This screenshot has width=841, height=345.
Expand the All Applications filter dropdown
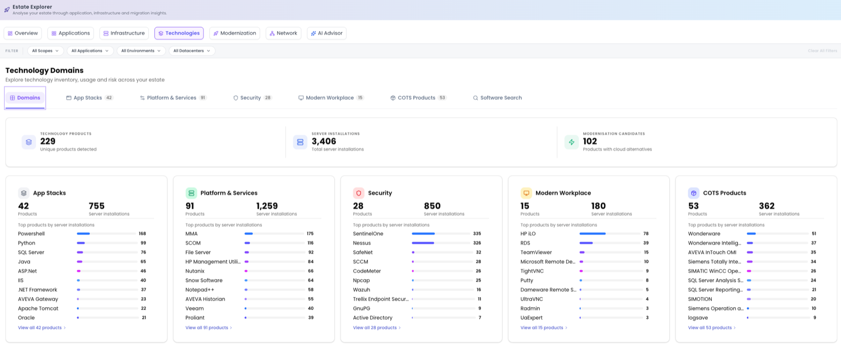[x=90, y=51]
